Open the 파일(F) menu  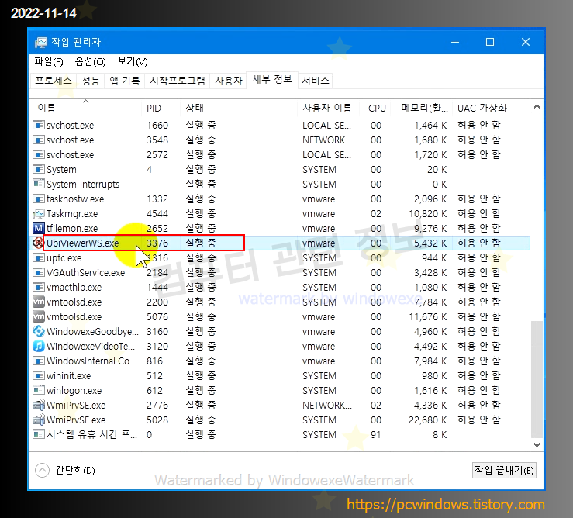[49, 62]
